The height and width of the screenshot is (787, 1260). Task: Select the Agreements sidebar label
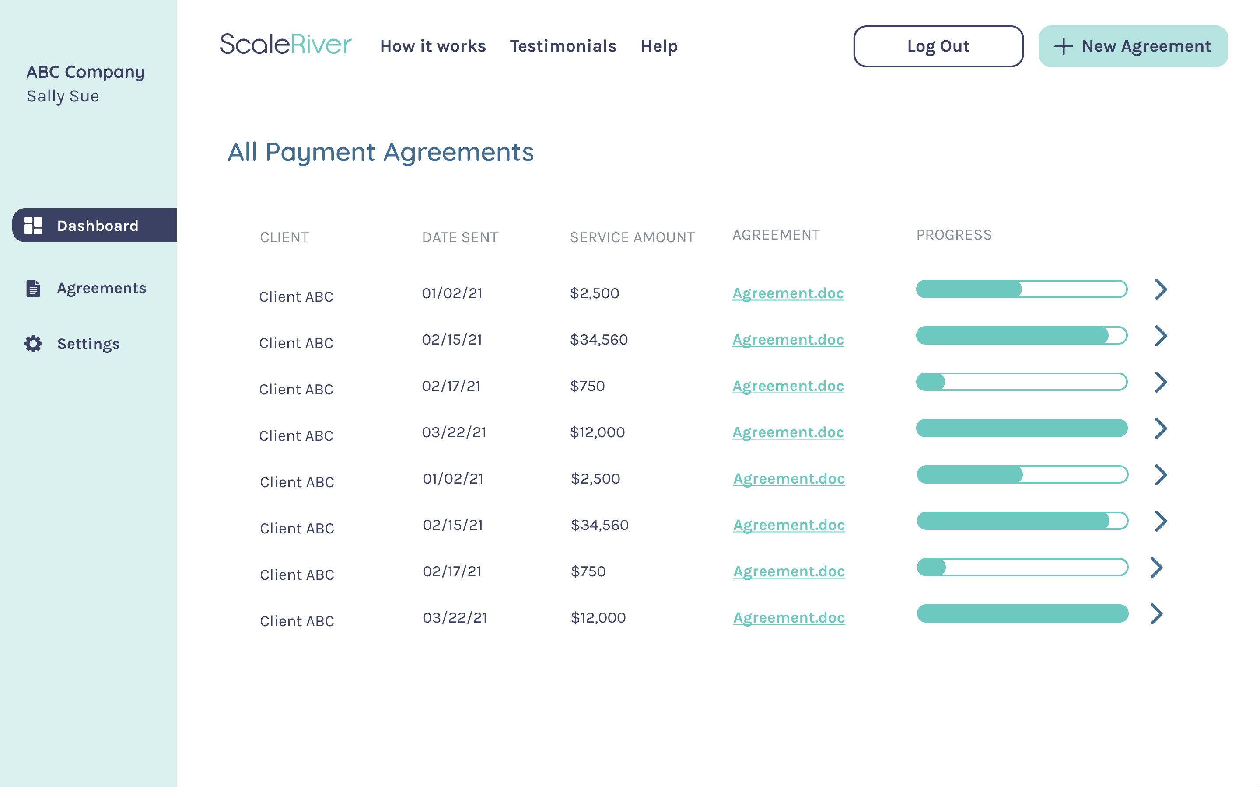[101, 288]
